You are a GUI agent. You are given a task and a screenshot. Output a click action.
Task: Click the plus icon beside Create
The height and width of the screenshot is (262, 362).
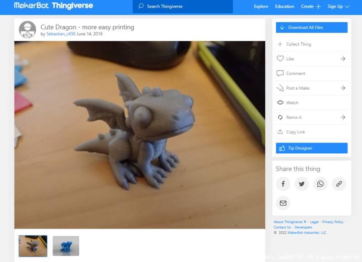coord(319,7)
